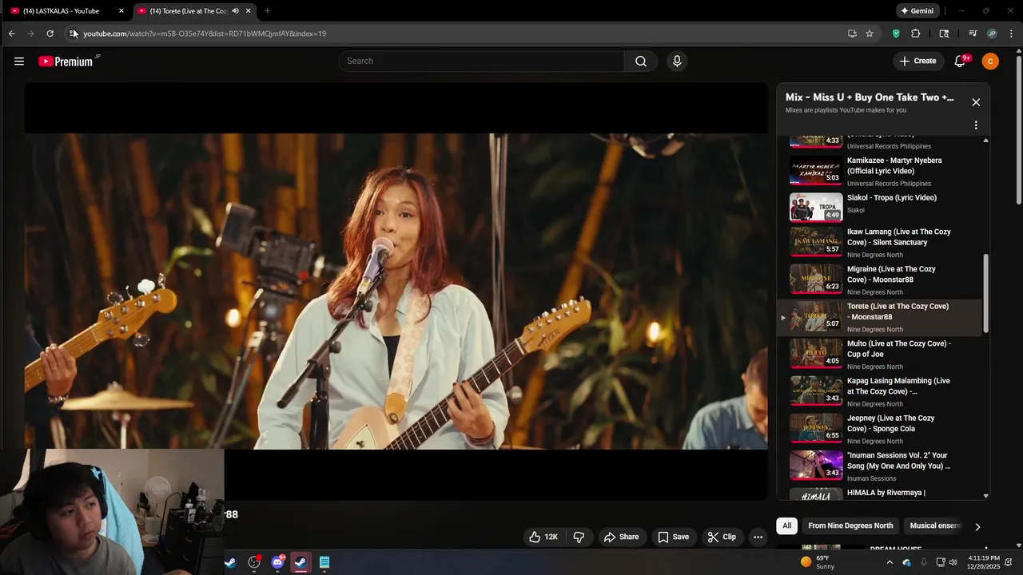This screenshot has width=1023, height=575.
Task: Select the All filter chip
Action: tap(786, 525)
